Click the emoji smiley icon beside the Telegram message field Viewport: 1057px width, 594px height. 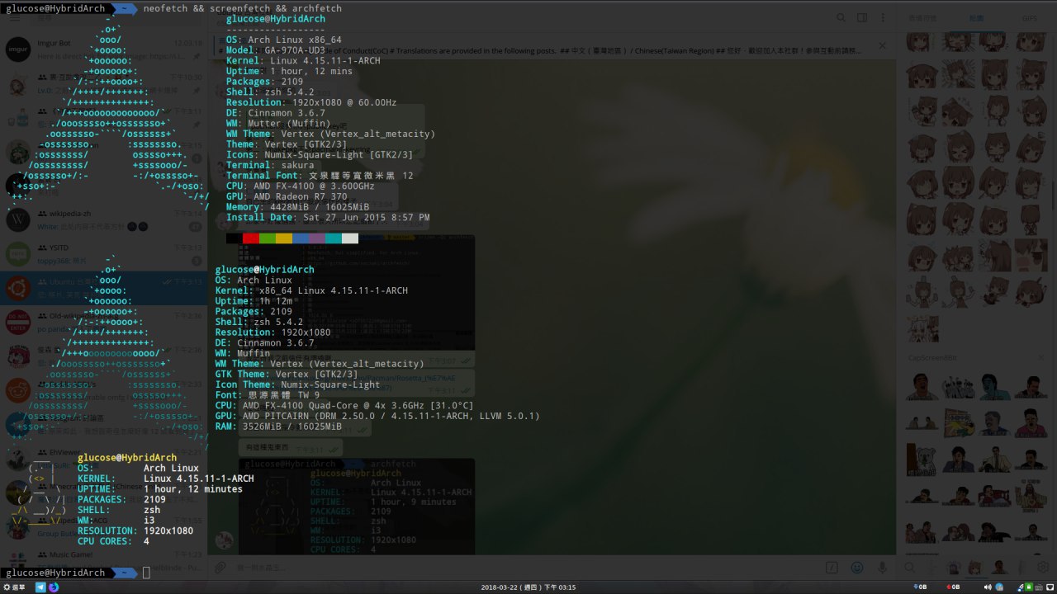coord(857,568)
